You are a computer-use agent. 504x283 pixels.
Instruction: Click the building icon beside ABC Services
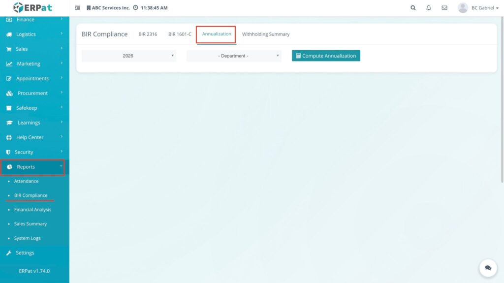coord(89,8)
